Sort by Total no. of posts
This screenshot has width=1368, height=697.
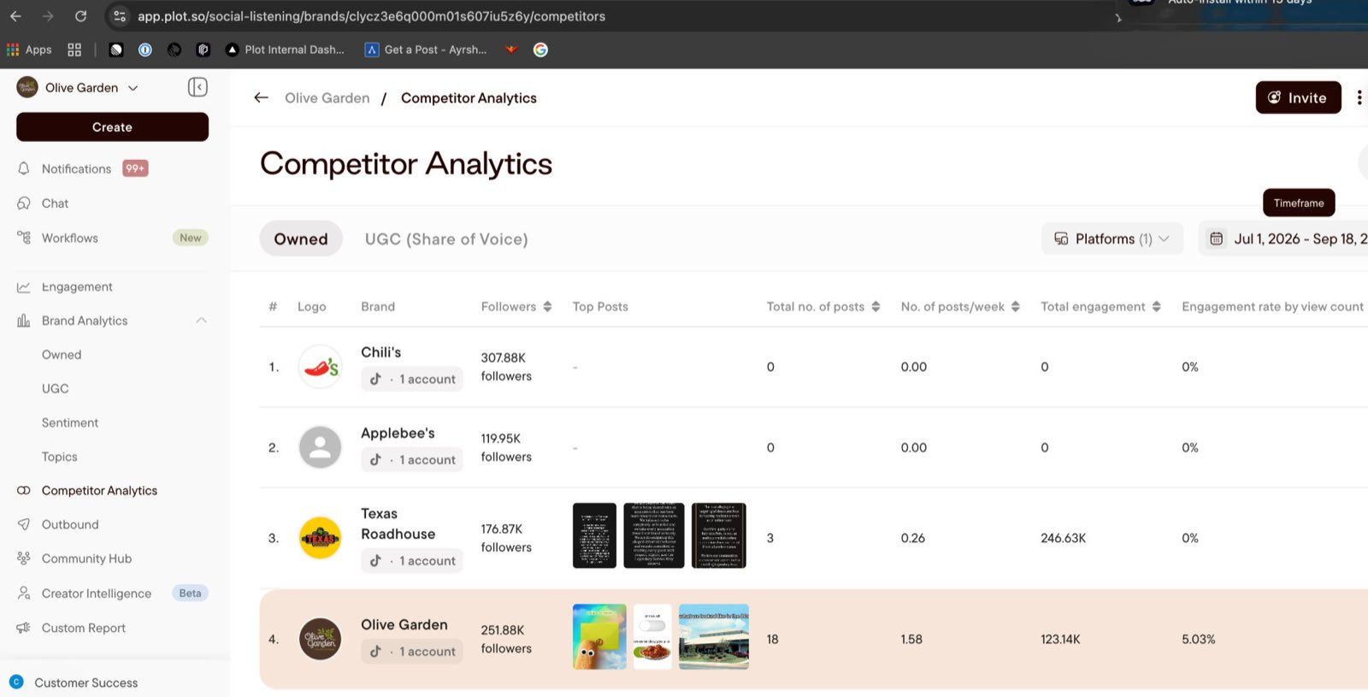[x=876, y=306]
